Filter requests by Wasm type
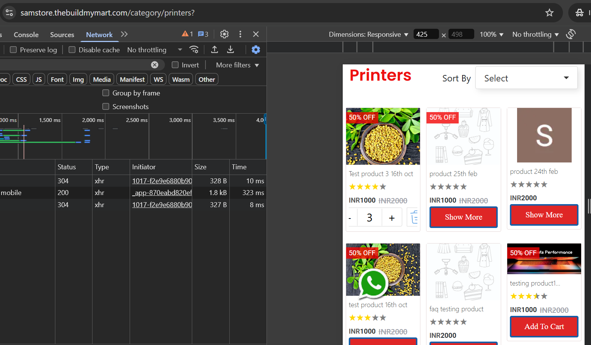This screenshot has height=345, width=591. (181, 79)
